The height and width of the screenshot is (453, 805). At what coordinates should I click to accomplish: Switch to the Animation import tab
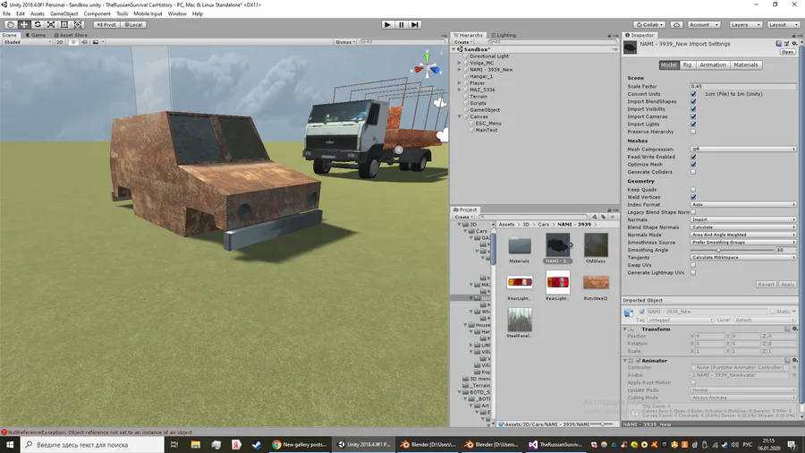click(713, 65)
